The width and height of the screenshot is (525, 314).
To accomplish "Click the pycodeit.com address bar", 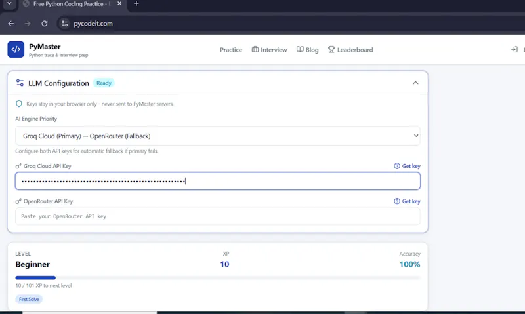I will (93, 24).
